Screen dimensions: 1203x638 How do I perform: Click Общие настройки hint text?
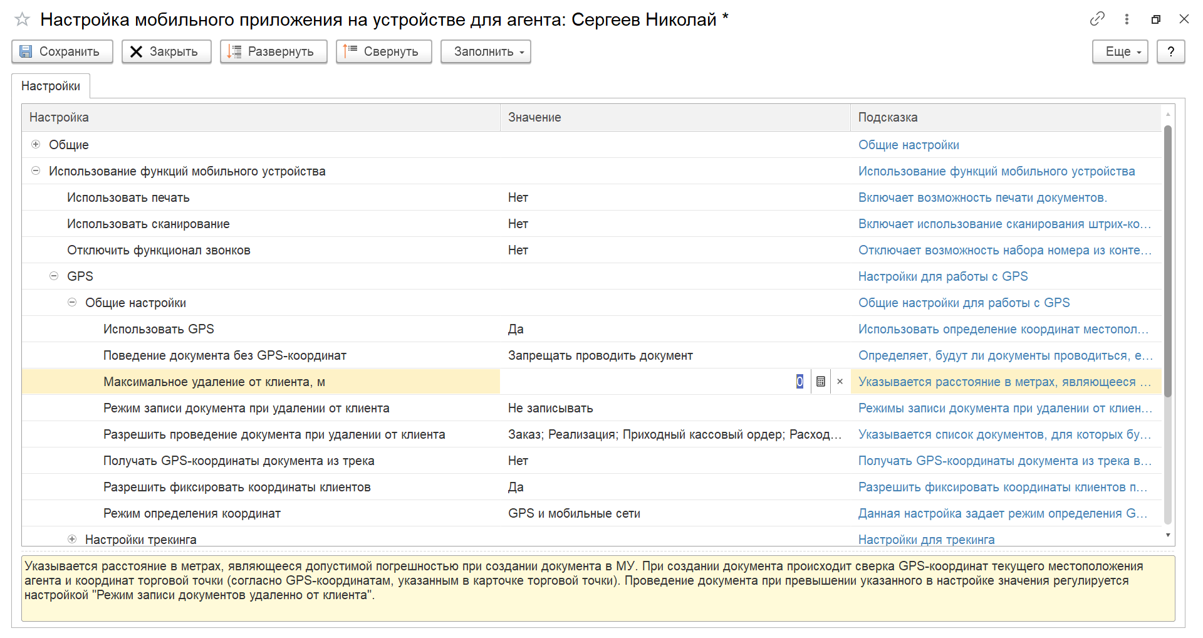[x=909, y=145]
